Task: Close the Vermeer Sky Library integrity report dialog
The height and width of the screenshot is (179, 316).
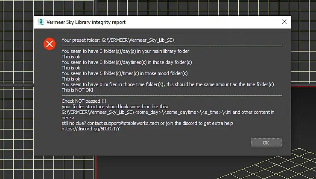Action: click(x=284, y=22)
